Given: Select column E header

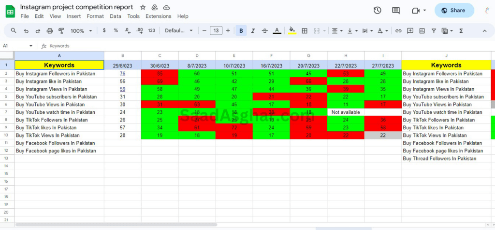Looking at the screenshot, I should 234,55.
